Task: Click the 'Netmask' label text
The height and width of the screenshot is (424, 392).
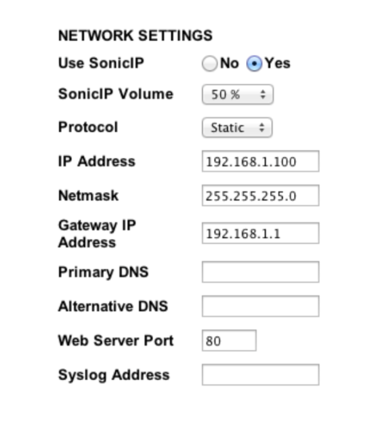Action: 88,196
